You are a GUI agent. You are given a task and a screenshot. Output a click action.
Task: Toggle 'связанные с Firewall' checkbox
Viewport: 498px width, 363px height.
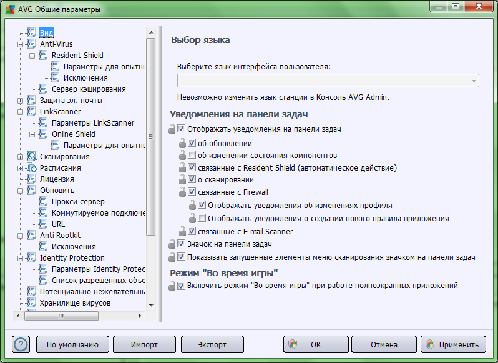pos(192,191)
